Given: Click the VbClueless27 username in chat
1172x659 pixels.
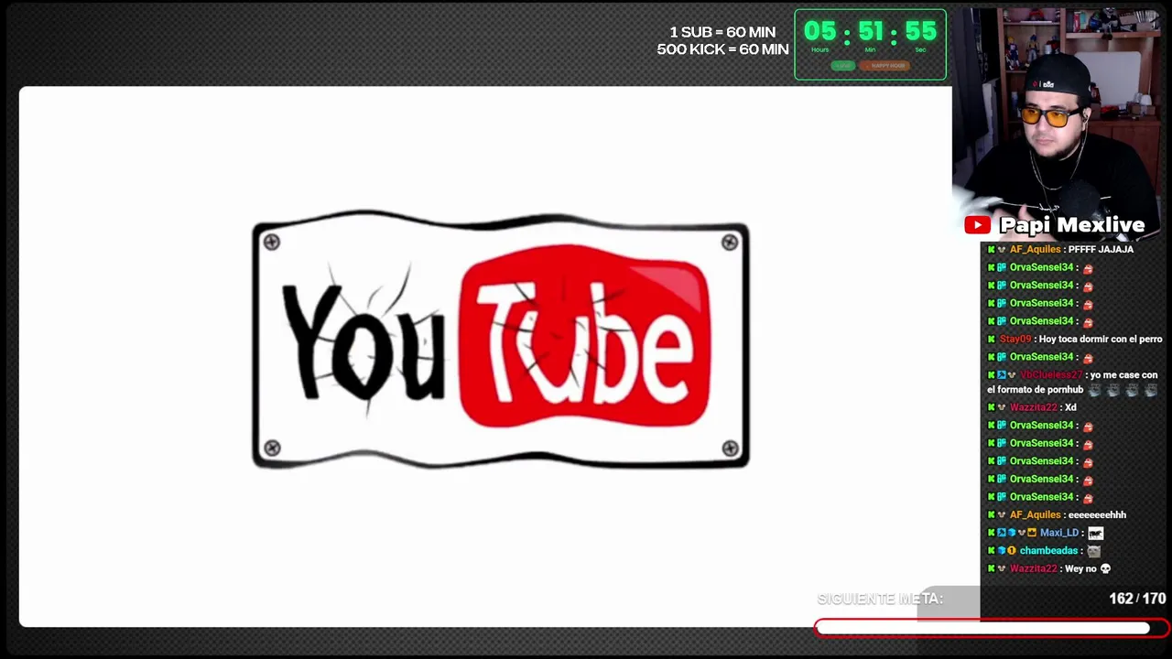Looking at the screenshot, I should coord(1051,375).
